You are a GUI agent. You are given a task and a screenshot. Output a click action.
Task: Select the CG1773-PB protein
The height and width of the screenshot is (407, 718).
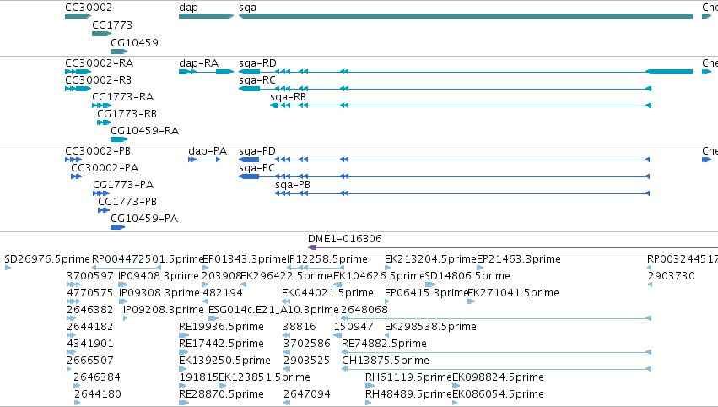[x=104, y=210]
